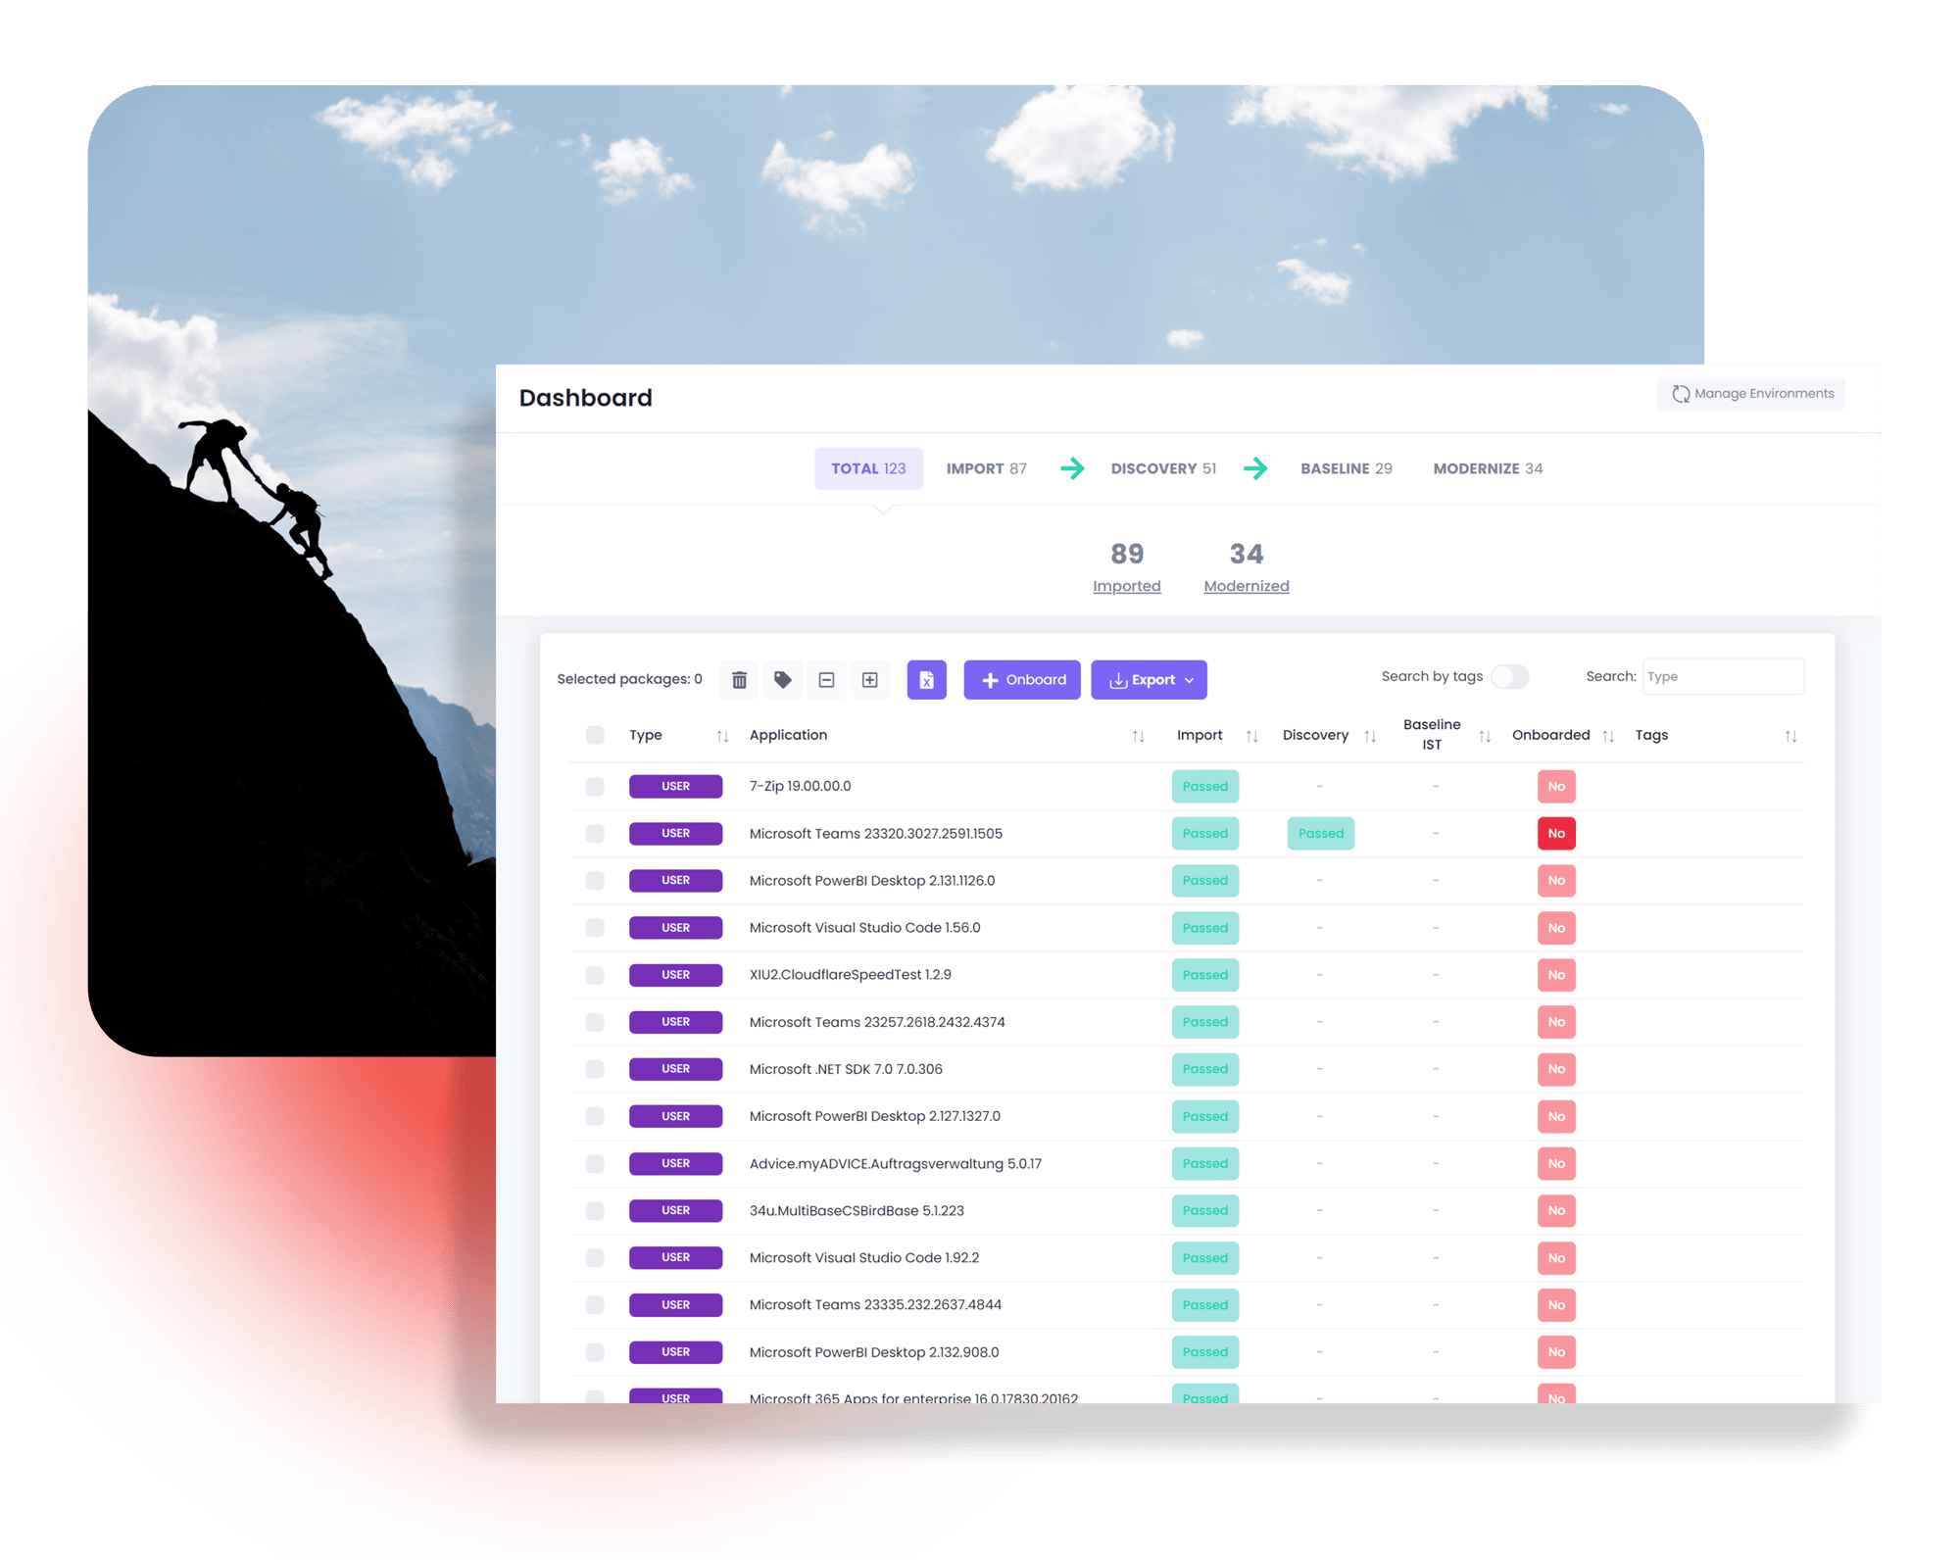Click the tag icon in toolbar
The width and height of the screenshot is (1960, 1560).
783,679
